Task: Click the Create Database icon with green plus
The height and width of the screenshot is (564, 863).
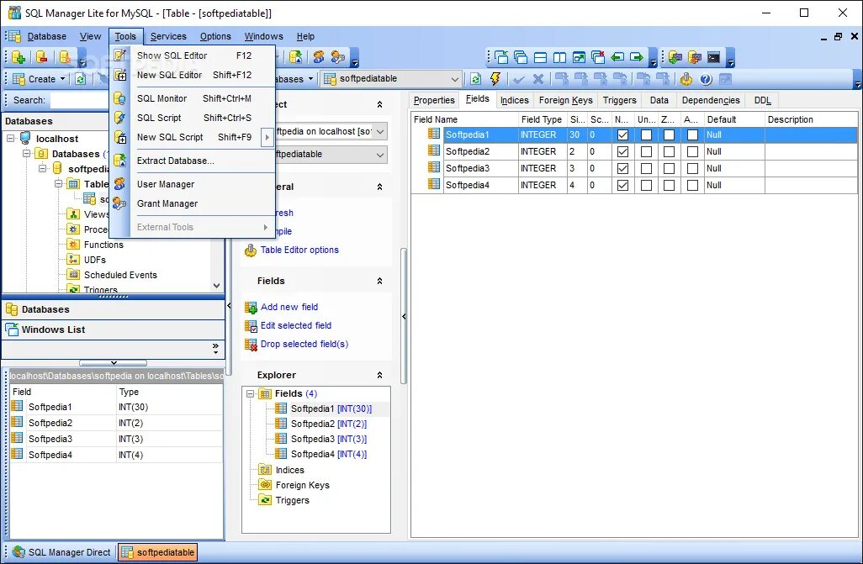Action: point(19,57)
